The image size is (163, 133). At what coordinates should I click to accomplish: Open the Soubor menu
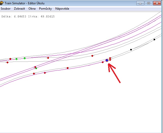(6, 9)
